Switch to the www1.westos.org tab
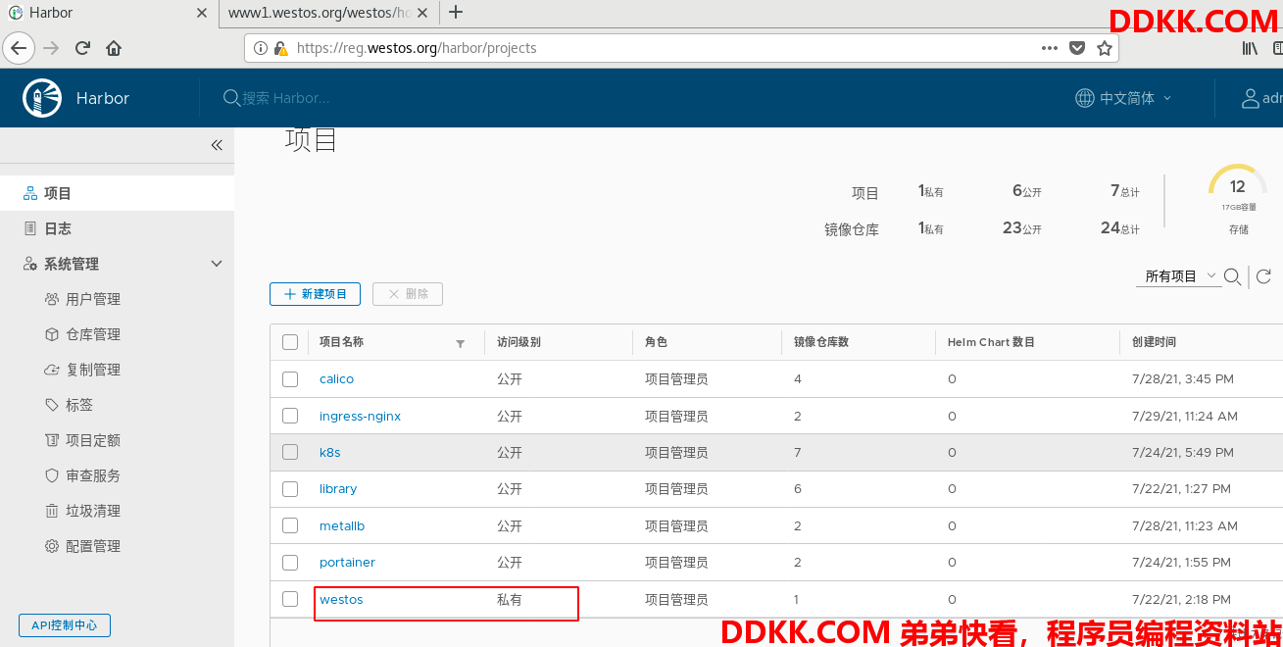This screenshot has width=1283, height=647. (x=328, y=13)
